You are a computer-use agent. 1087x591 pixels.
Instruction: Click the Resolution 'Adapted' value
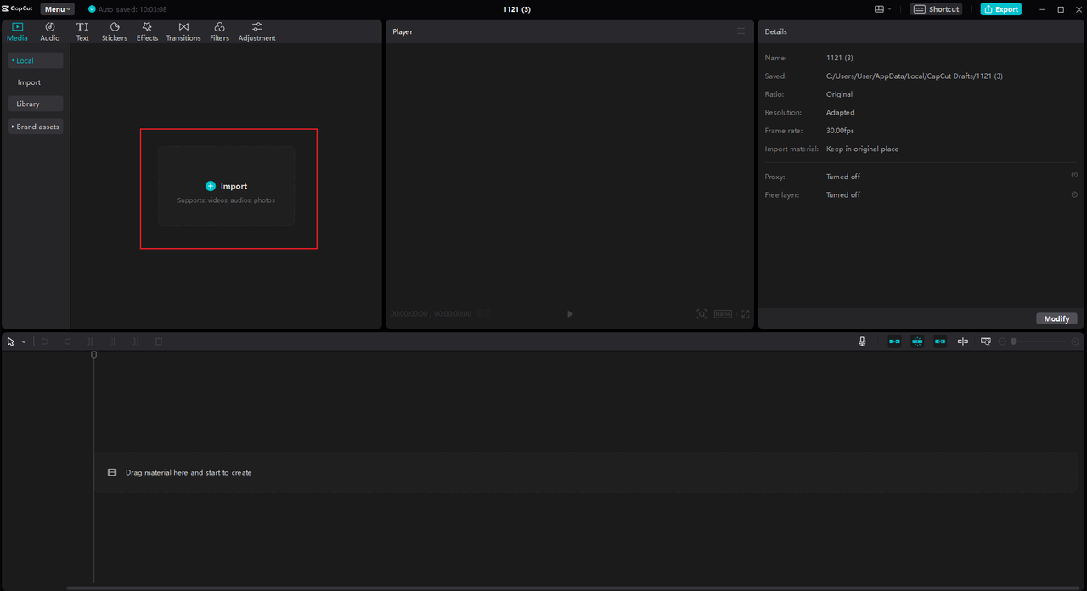tap(841, 112)
